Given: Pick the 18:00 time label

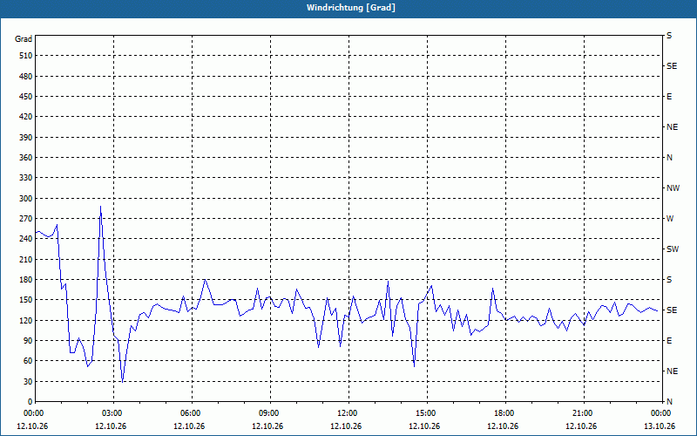Looking at the screenshot, I should click(505, 412).
